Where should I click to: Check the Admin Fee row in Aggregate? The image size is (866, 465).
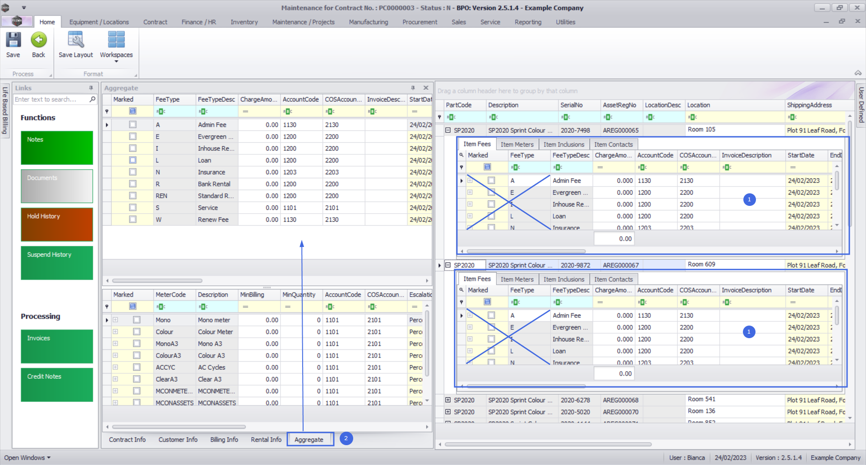[133, 125]
